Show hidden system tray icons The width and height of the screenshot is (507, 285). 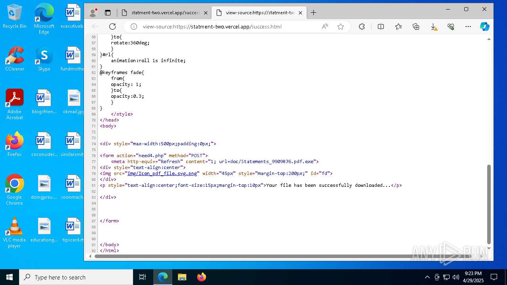(427, 277)
